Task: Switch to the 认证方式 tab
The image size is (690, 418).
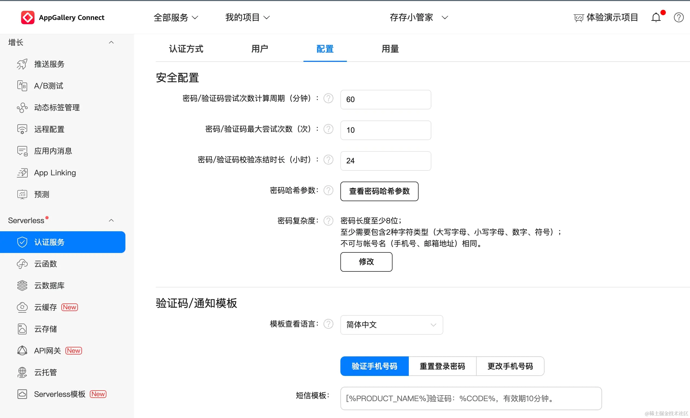Action: pyautogui.click(x=186, y=49)
